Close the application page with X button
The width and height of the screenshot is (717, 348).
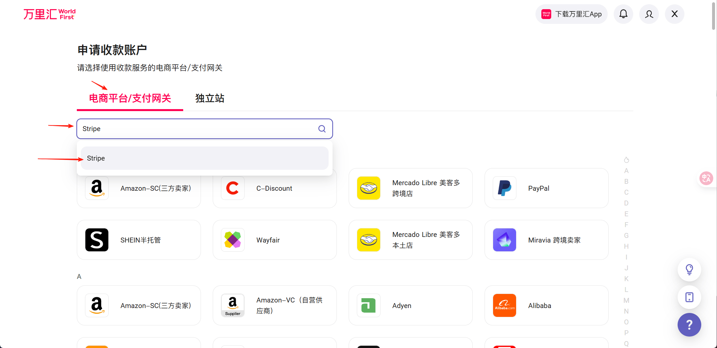tap(674, 14)
